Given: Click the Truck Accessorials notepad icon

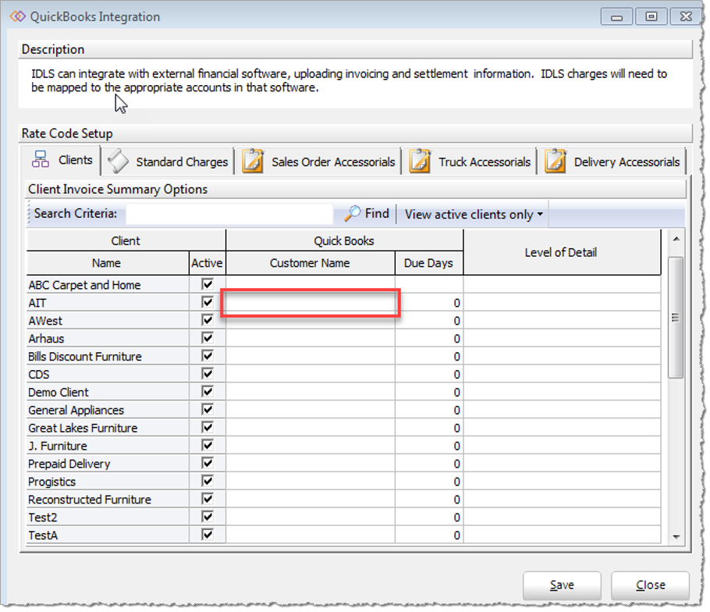Looking at the screenshot, I should tap(420, 162).
